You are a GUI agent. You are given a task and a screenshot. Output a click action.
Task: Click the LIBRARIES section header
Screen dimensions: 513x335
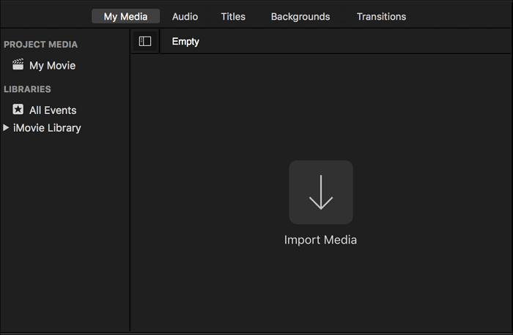pos(27,89)
